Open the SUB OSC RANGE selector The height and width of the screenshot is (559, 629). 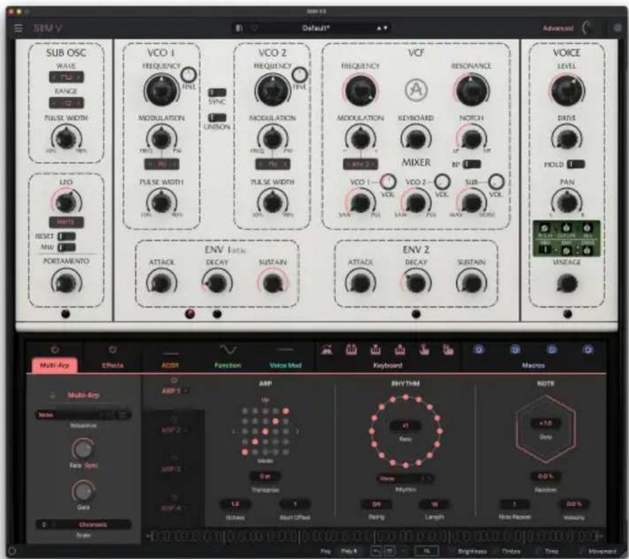pos(66,103)
